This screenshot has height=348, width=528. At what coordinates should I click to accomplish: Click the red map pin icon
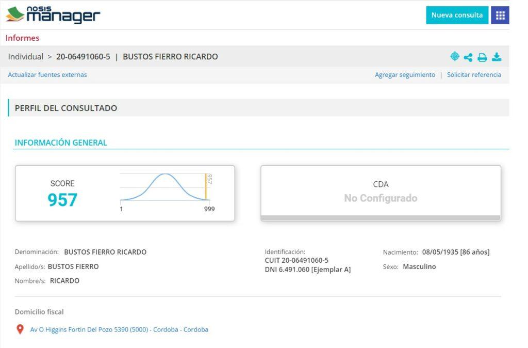20,329
